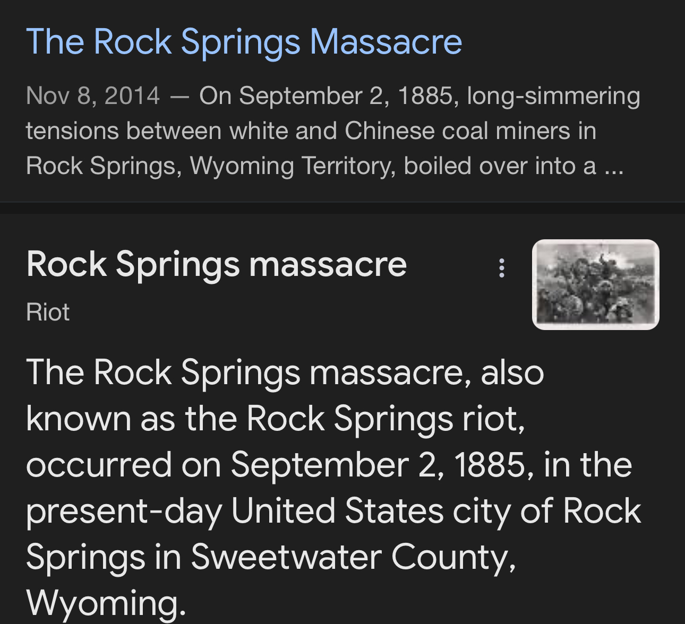Open "The Rock Springs Massacre" blue link

tap(244, 41)
